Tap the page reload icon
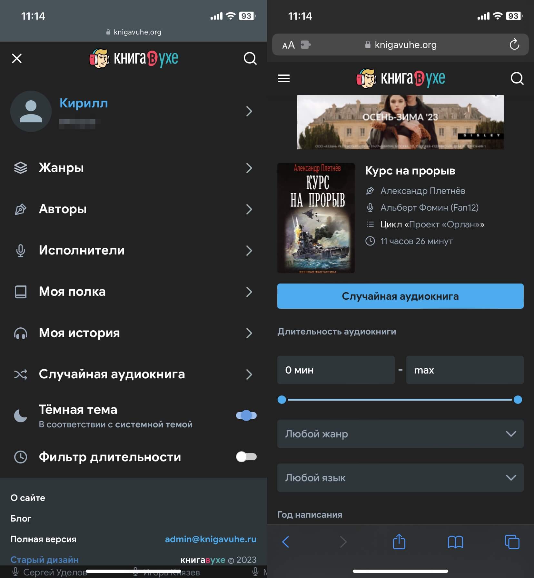 [514, 45]
